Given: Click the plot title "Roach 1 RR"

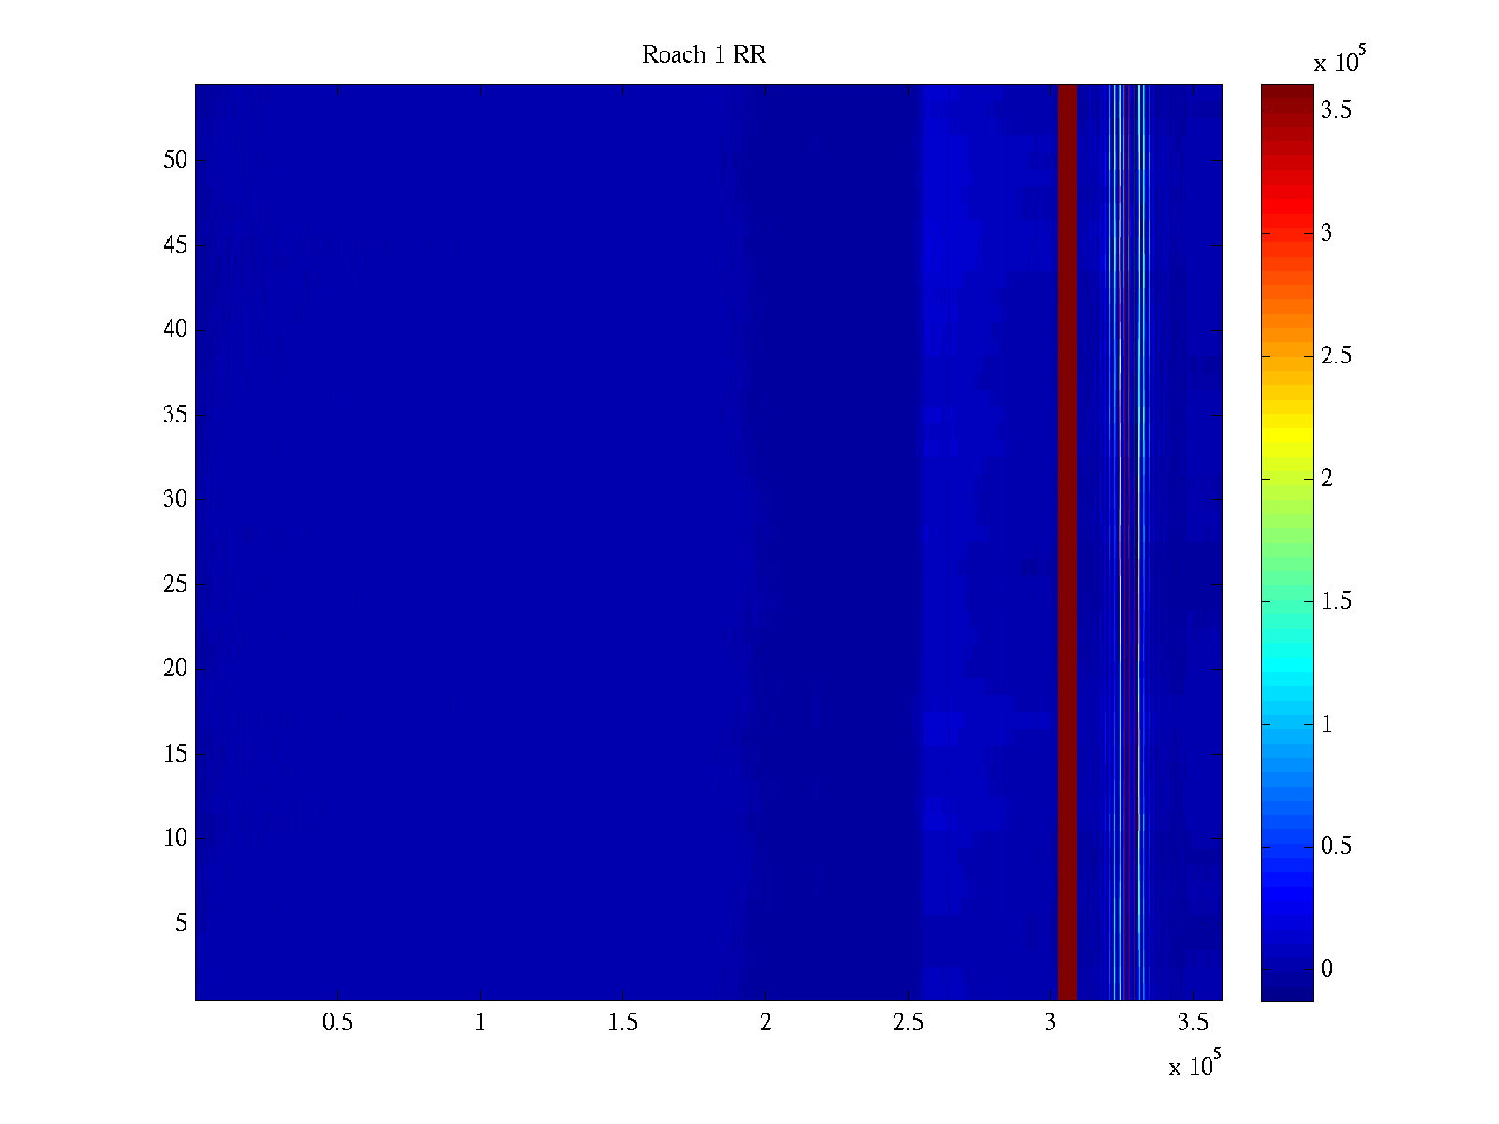Looking at the screenshot, I should (704, 55).
